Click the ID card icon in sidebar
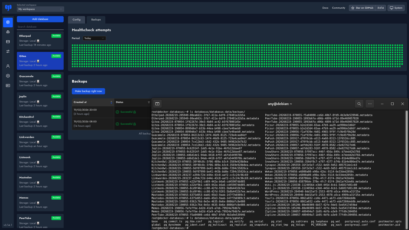This screenshot has height=230, width=409. coord(8,86)
